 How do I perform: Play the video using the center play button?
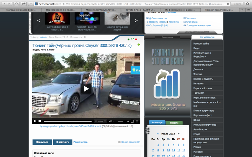pyautogui.click(x=86, y=89)
